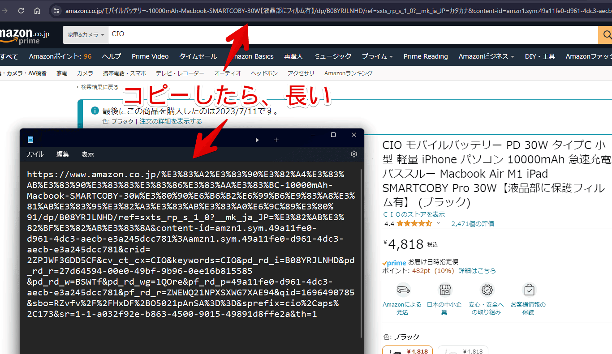Open the Amazon.co.jp prime logo

click(x=25, y=36)
